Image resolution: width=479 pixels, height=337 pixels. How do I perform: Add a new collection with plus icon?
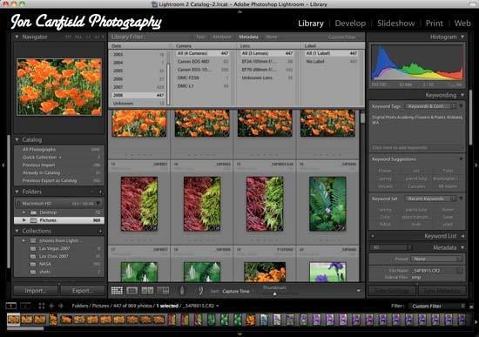coord(100,232)
